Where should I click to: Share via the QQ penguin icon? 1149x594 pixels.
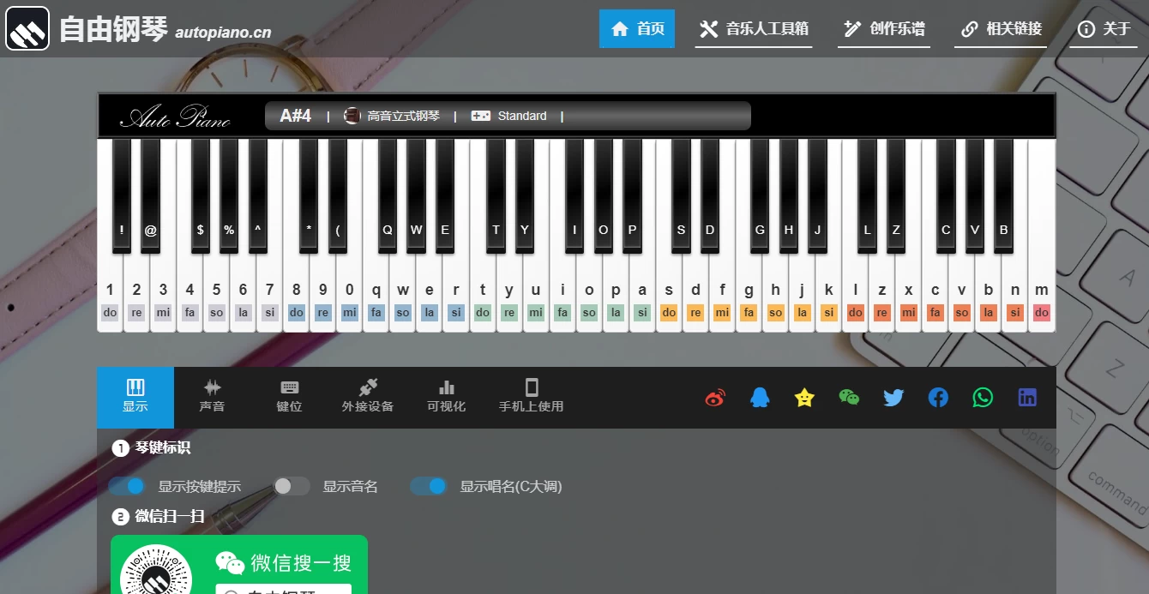pyautogui.click(x=760, y=398)
